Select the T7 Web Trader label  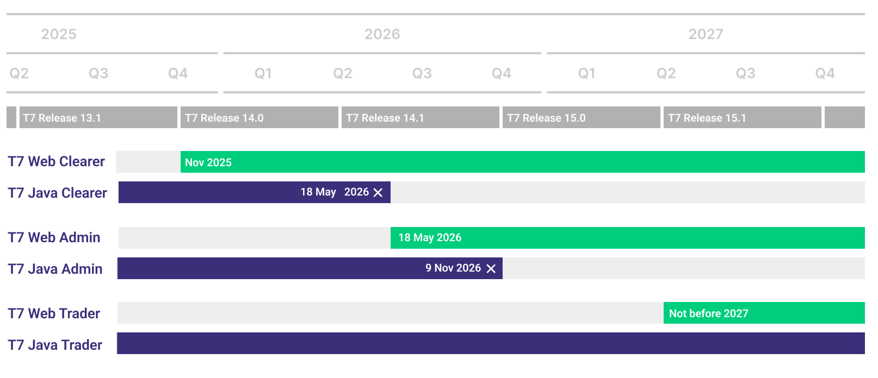pos(54,314)
